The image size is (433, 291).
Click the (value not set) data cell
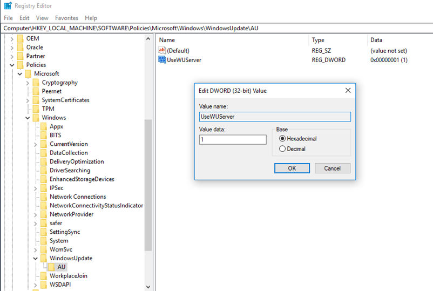point(389,51)
